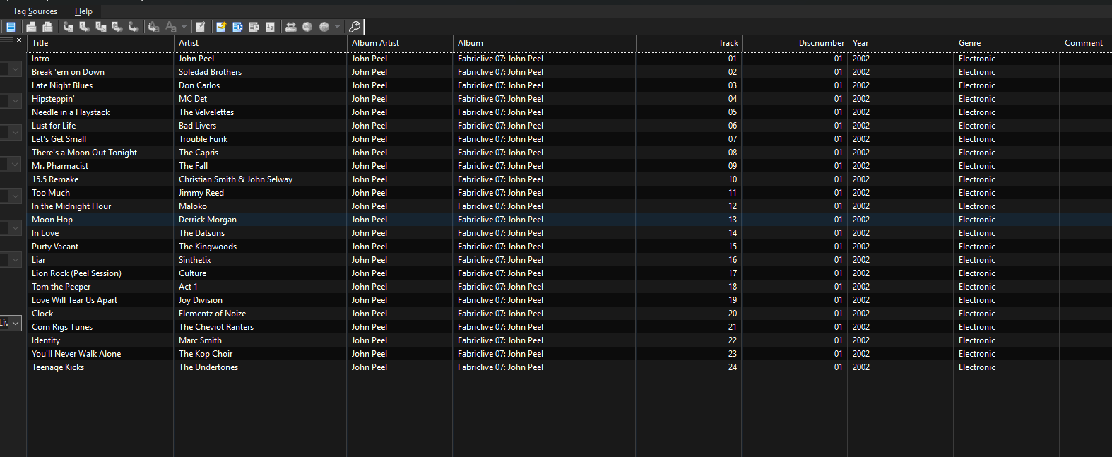Select 'Tom the Peeper' title
Image resolution: width=1112 pixels, height=457 pixels.
pyautogui.click(x=61, y=287)
